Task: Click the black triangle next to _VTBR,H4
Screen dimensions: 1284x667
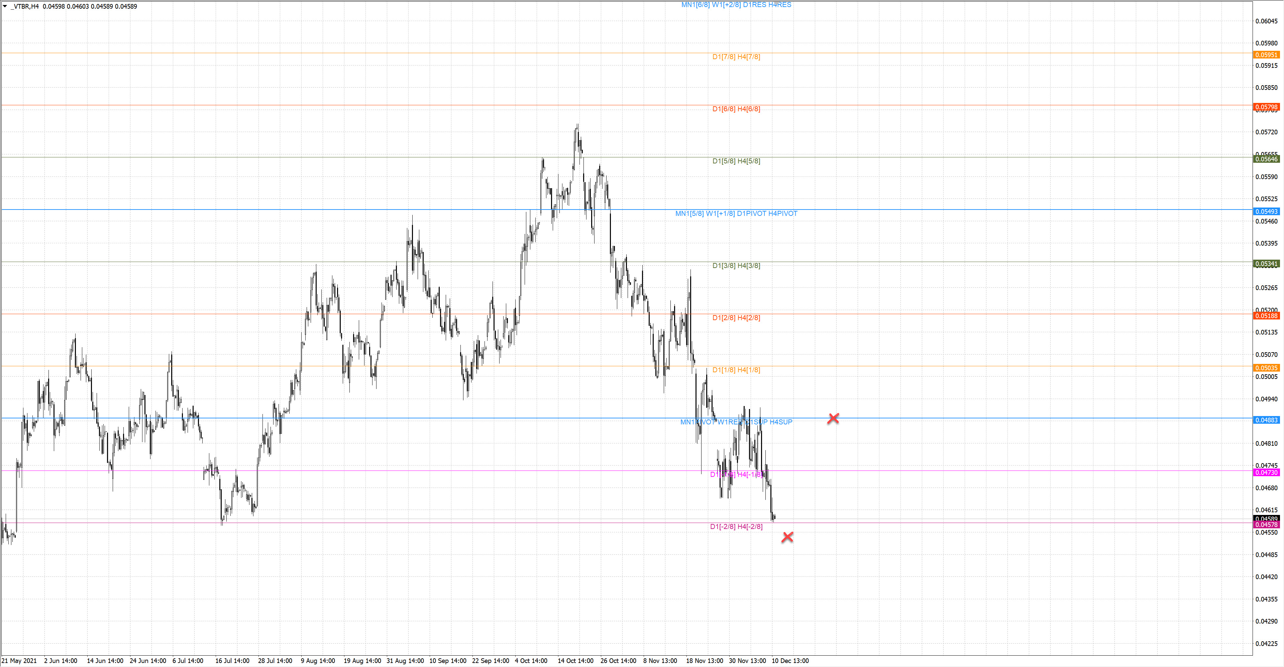Action: [x=5, y=6]
